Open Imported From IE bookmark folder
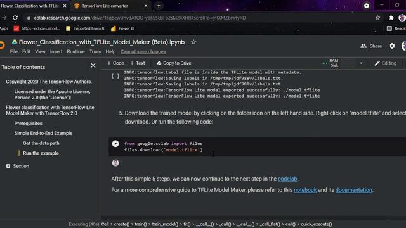The height and width of the screenshot is (228, 406). [86, 28]
